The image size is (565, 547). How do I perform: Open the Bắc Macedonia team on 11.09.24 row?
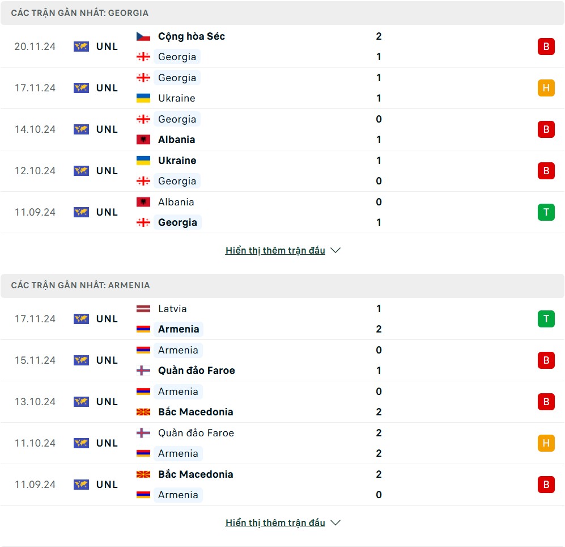196,474
